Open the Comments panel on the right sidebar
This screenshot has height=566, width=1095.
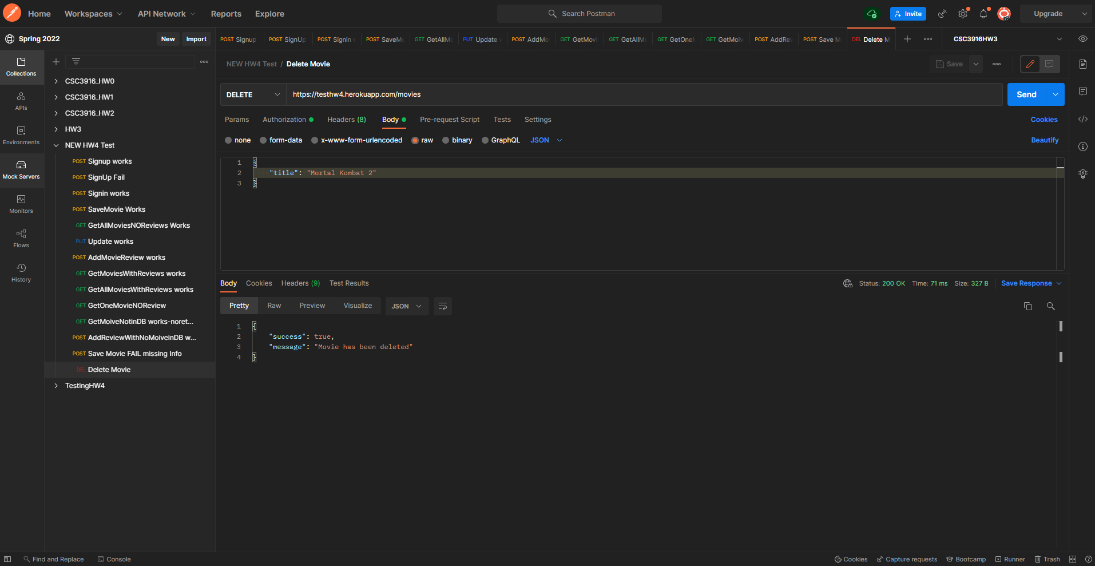[1082, 91]
